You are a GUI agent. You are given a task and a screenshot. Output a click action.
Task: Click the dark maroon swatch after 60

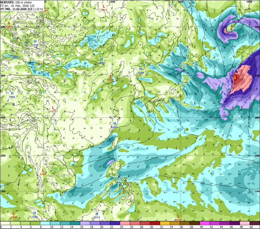[255, 223]
